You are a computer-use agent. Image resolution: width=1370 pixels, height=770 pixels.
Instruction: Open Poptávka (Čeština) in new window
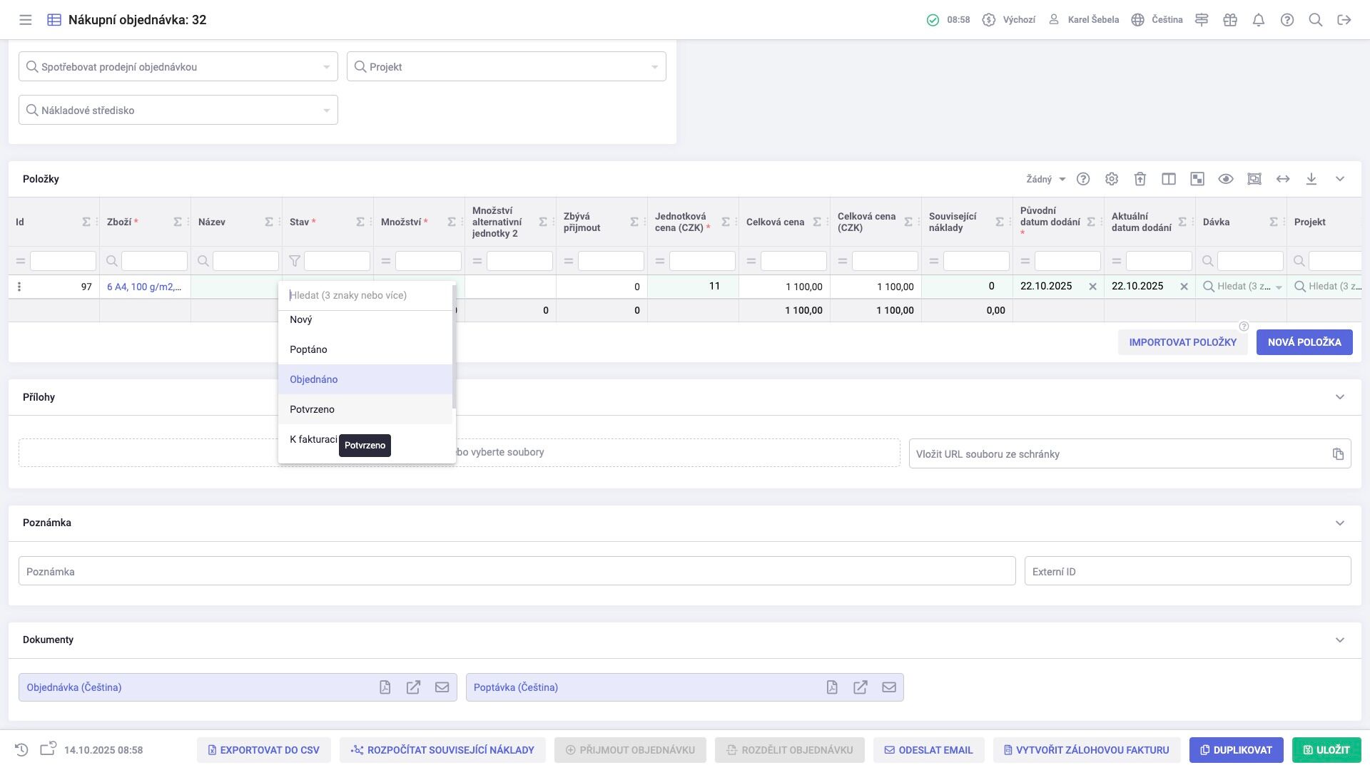(x=861, y=687)
